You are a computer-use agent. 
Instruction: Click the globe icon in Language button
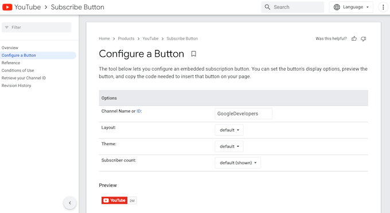click(337, 7)
